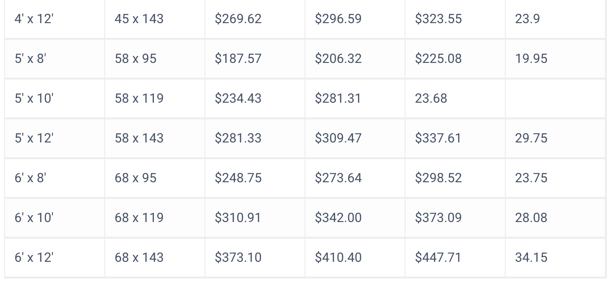The width and height of the screenshot is (610, 284).
Task: Click the 5' x 10' size cell
Action: tap(34, 99)
